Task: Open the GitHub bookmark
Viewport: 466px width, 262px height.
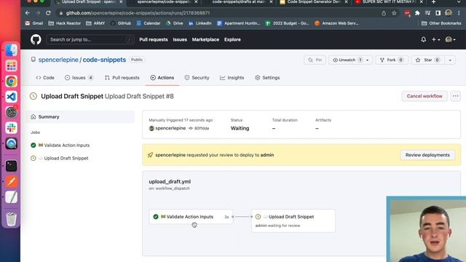Action: (121, 23)
